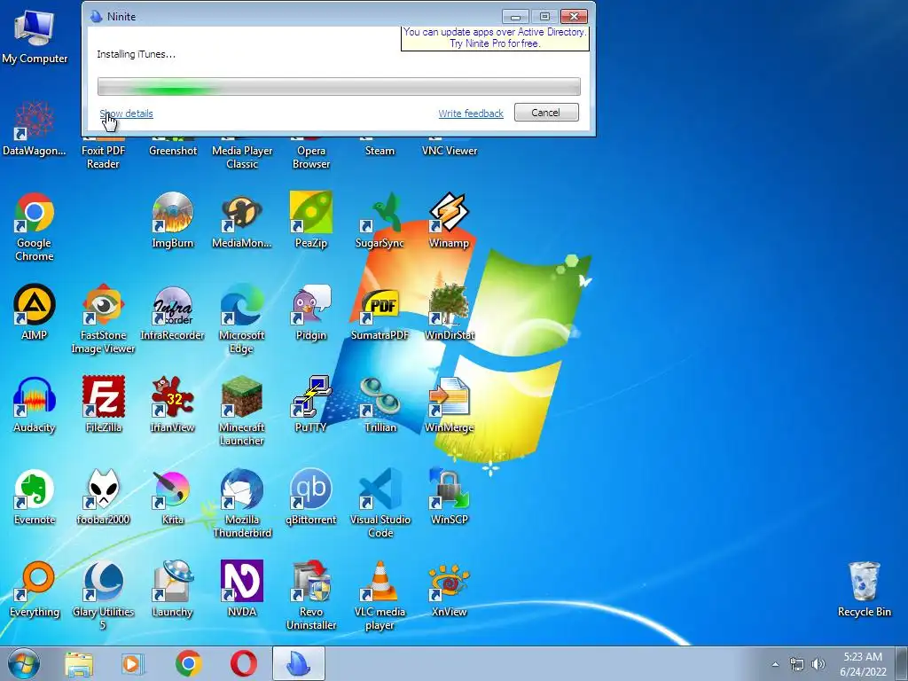
Task: Select the XnView desktop shortcut
Action: click(449, 589)
